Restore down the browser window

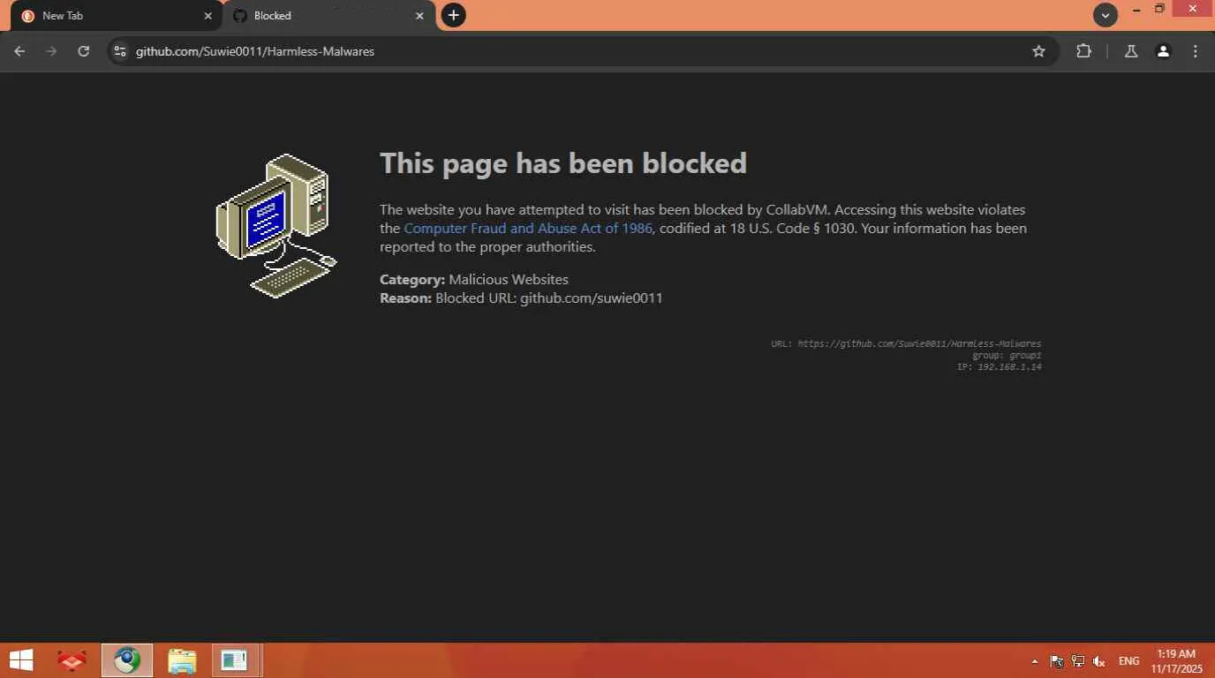tap(1159, 10)
